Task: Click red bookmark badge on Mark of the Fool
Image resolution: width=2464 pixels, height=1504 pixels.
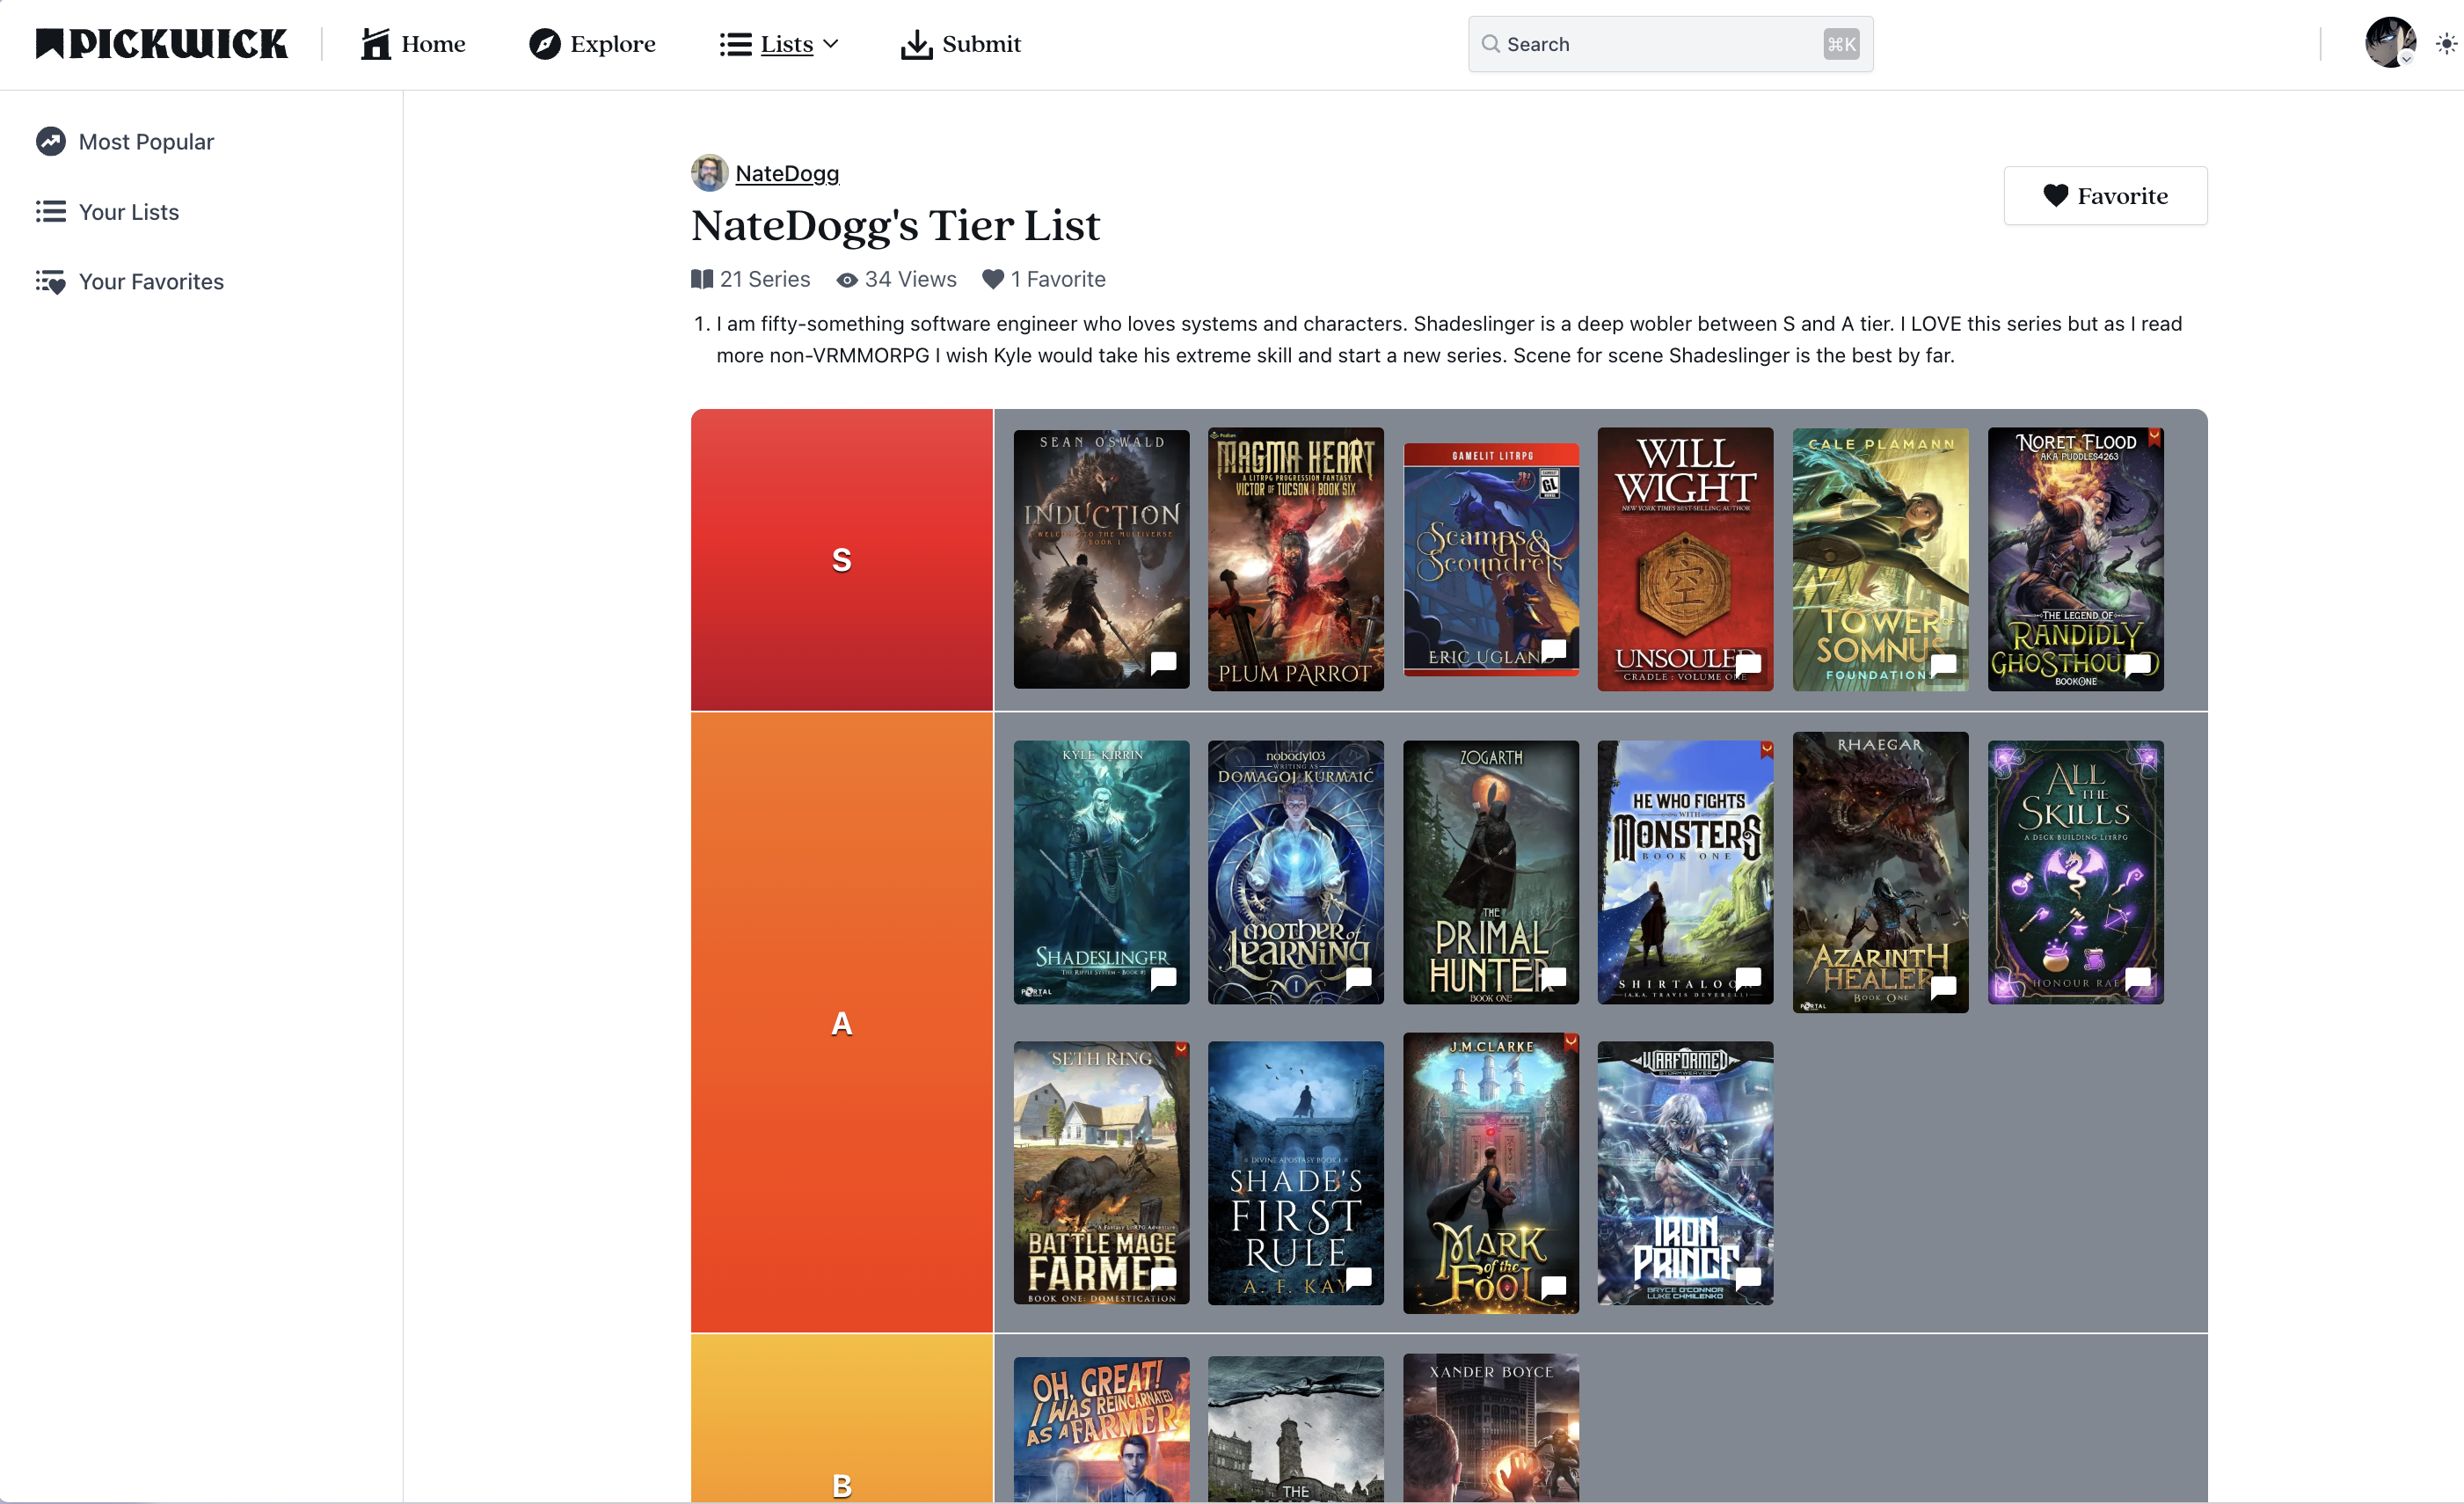Action: point(1571,1042)
